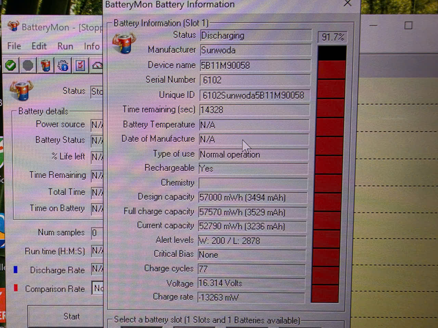Click the Voltage value 16.314 Volts
438x328 pixels.
[x=252, y=283]
